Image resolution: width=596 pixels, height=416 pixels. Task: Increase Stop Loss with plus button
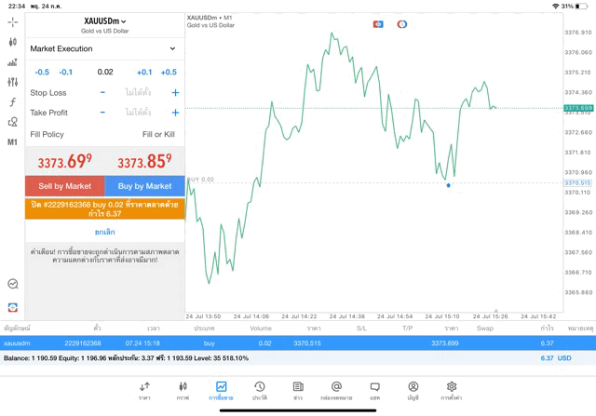[x=175, y=93]
